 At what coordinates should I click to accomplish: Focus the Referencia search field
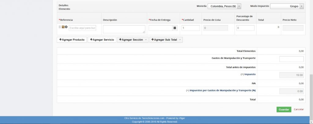pos(83,28)
